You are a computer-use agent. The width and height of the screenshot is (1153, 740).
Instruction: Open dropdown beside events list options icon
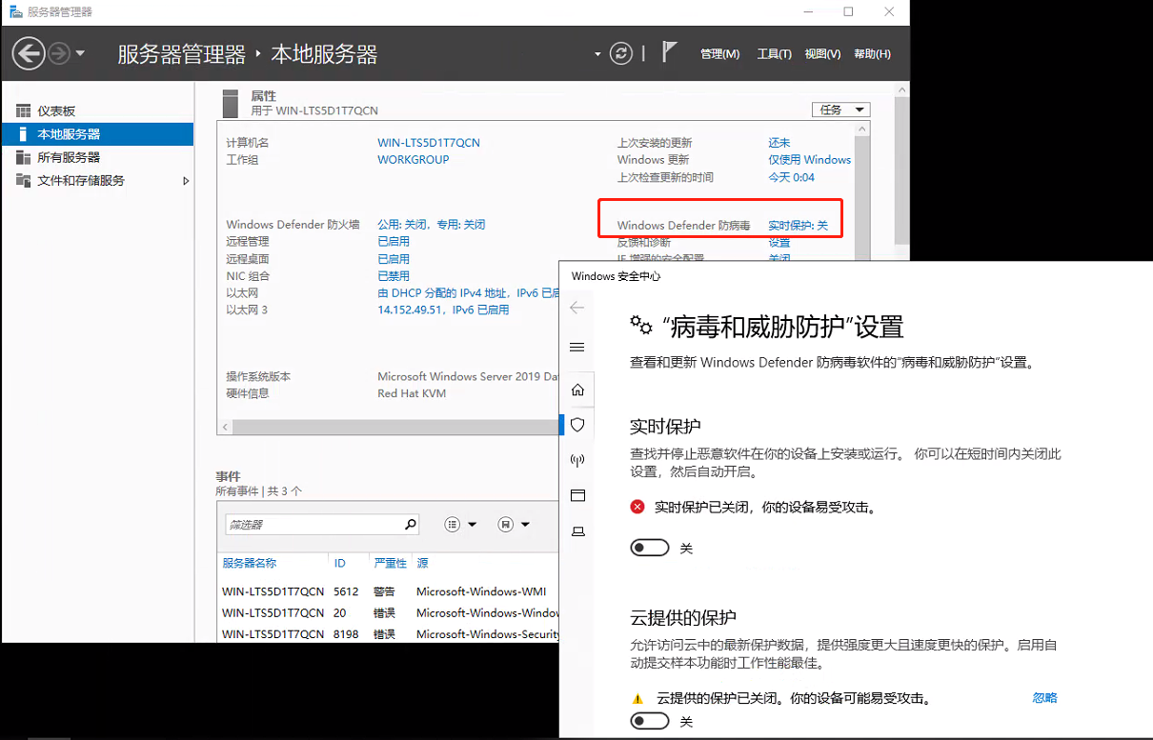(x=472, y=525)
